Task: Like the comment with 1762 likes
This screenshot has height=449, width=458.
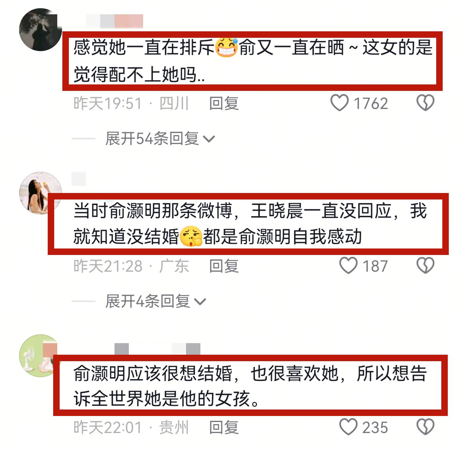Action: [x=340, y=103]
